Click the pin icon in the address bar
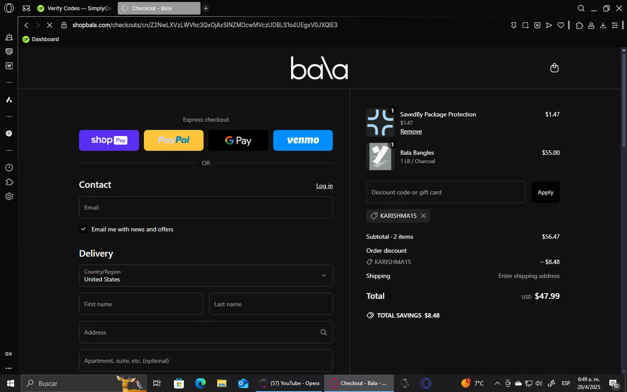Screen dimensions: 627x392 (514, 25)
